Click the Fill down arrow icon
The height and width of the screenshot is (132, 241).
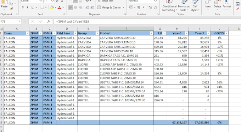tap(238, 4)
